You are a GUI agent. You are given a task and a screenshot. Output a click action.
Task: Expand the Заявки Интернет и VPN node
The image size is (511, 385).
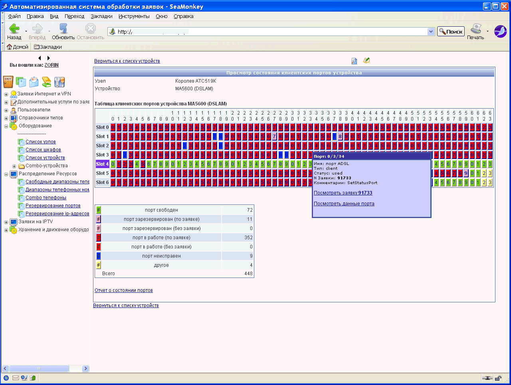coord(6,94)
